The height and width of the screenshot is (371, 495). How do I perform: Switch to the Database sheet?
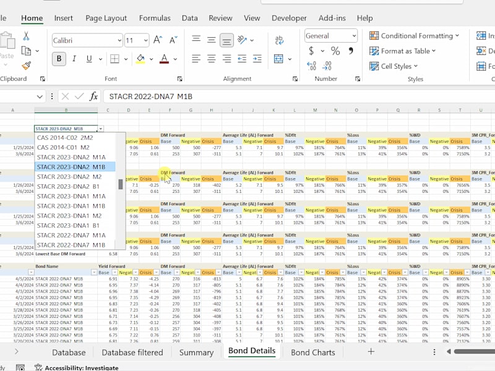click(69, 352)
